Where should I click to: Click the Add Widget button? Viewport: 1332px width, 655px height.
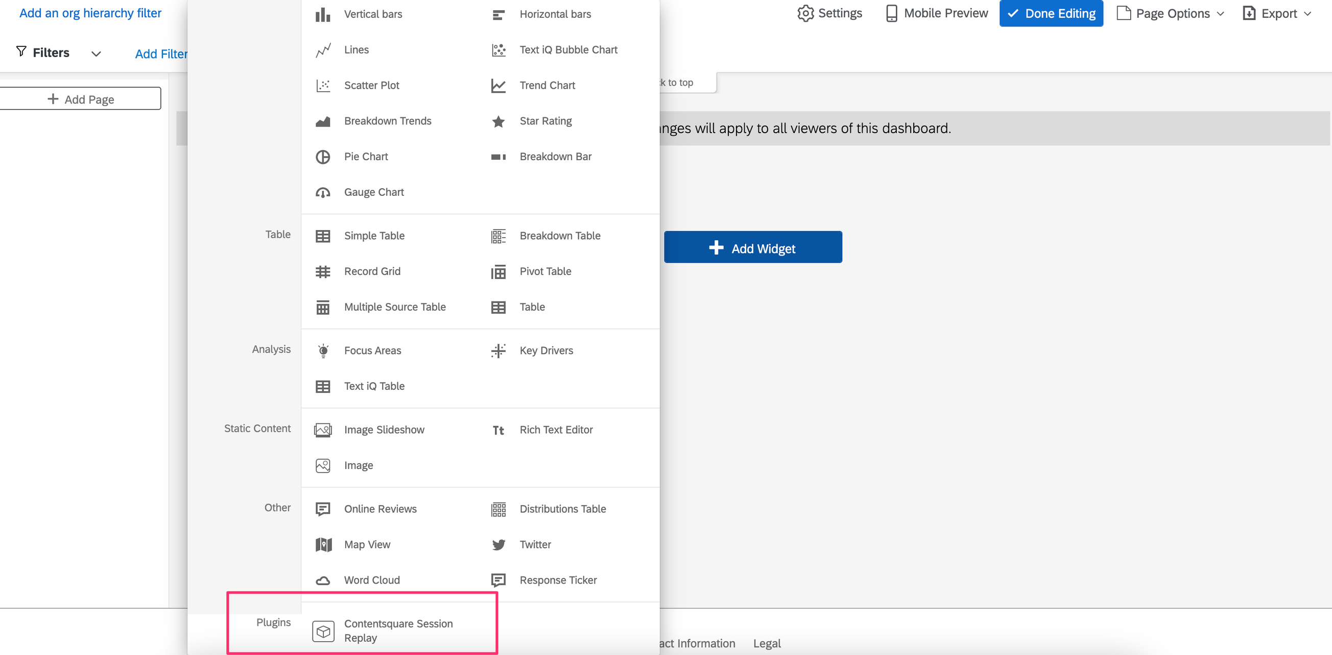pos(752,247)
